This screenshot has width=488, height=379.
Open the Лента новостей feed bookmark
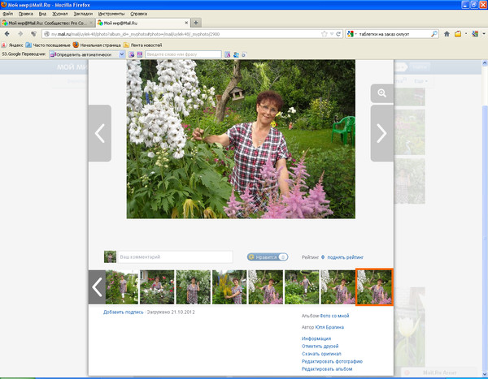pyautogui.click(x=143, y=45)
